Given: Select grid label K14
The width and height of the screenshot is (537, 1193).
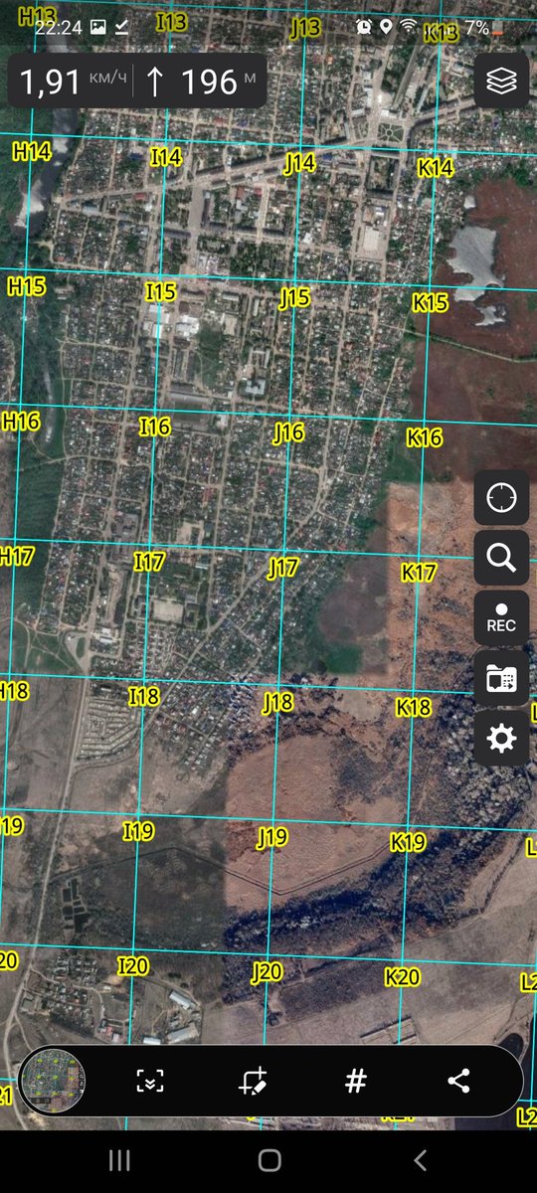Looking at the screenshot, I should click(435, 168).
